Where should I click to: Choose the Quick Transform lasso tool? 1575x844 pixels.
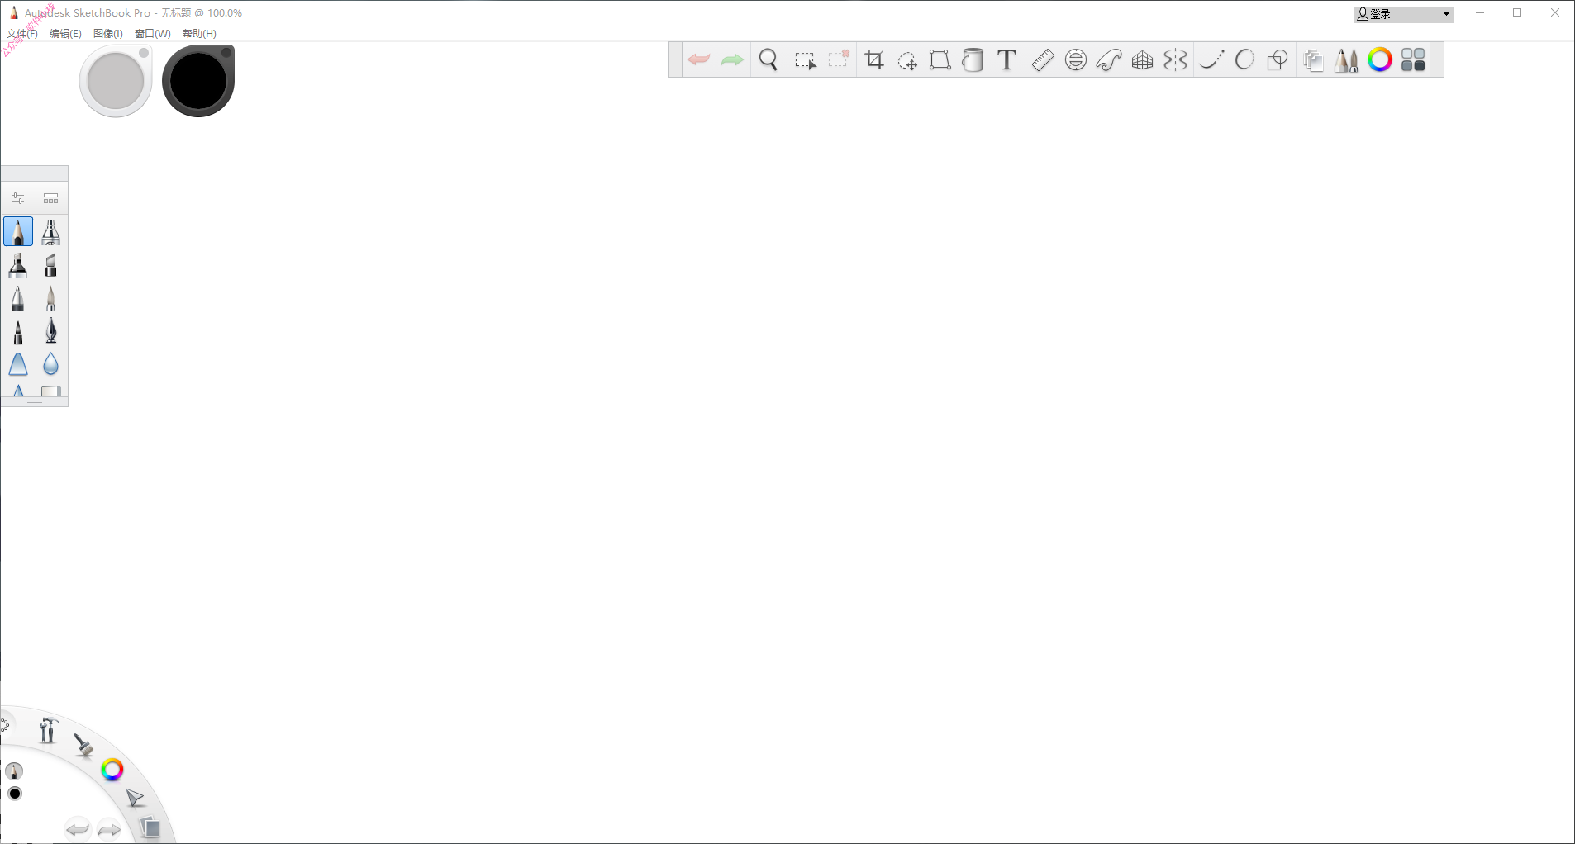coord(907,60)
